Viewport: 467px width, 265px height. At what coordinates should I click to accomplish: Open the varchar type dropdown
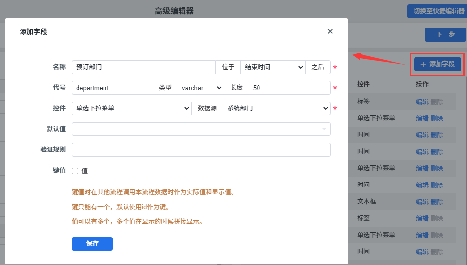(201, 88)
